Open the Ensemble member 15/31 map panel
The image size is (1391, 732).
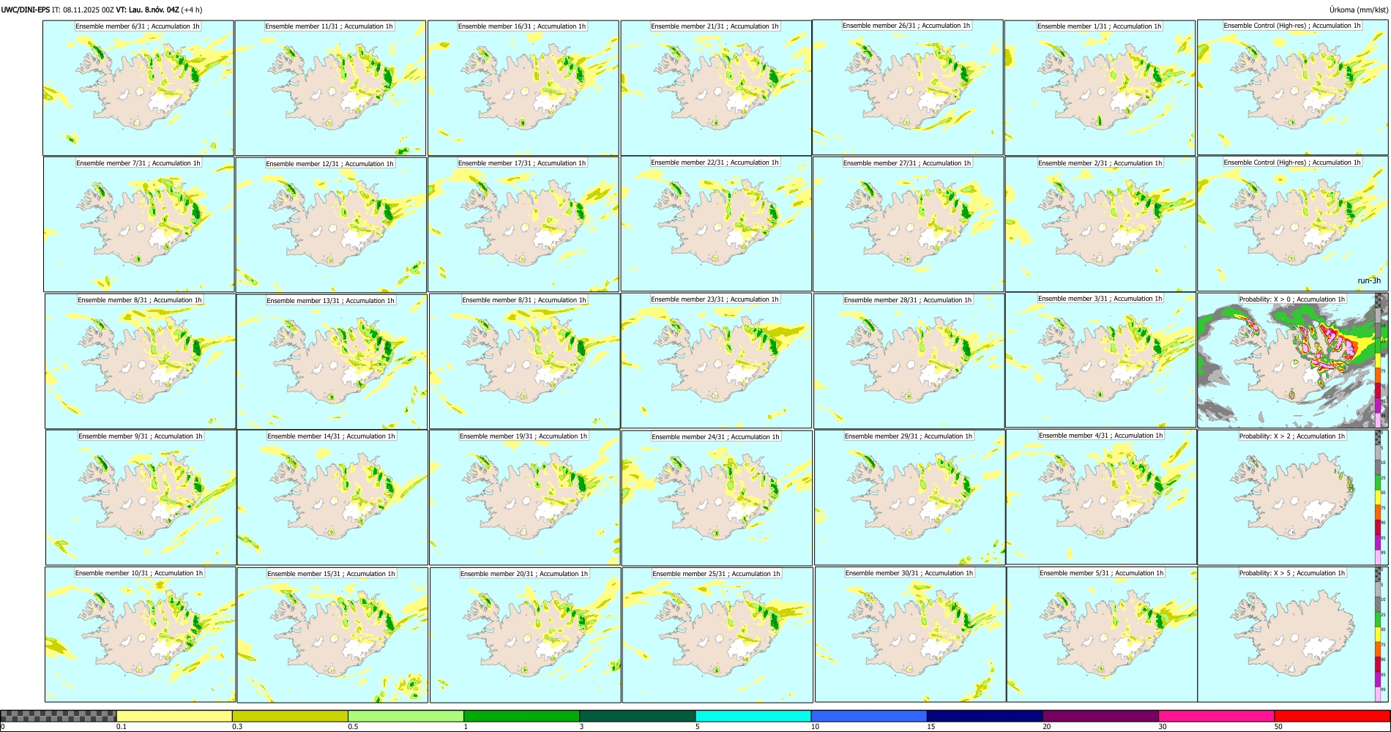pyautogui.click(x=332, y=635)
